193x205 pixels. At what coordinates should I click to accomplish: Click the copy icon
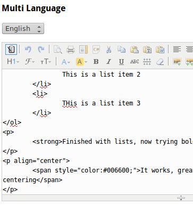122,50
